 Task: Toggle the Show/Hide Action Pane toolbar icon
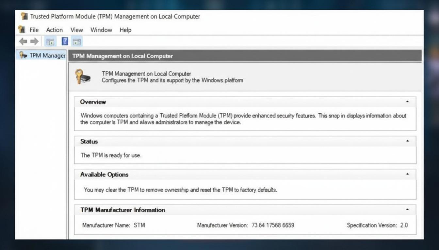click(77, 41)
